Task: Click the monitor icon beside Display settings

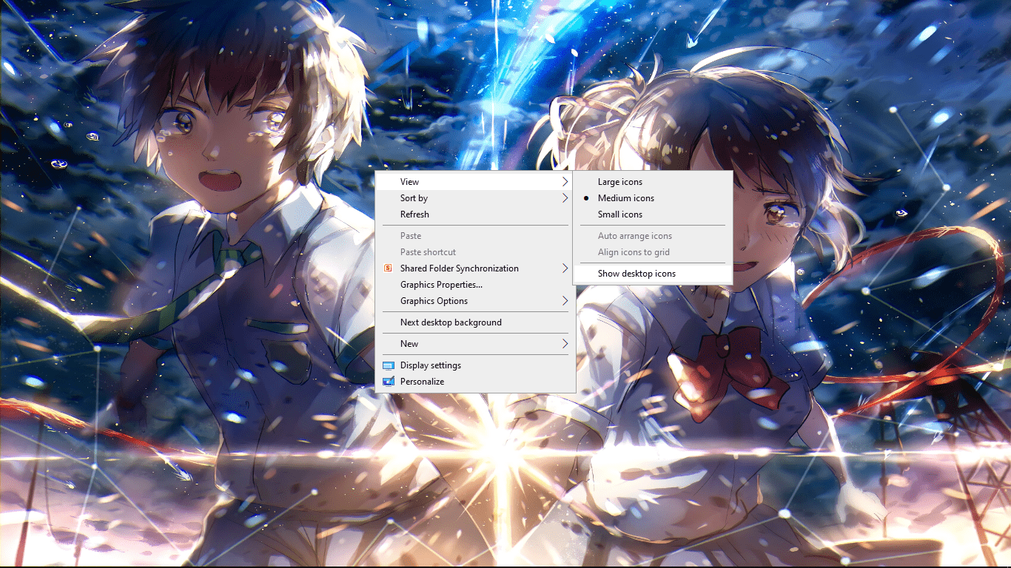Action: click(389, 365)
